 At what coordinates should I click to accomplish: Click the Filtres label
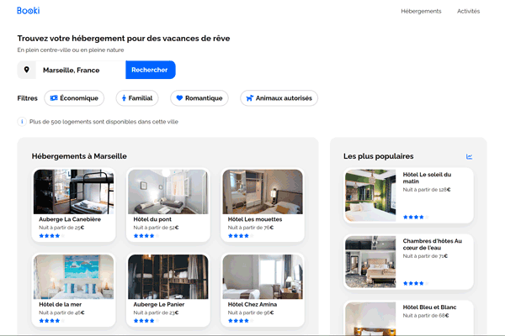[28, 98]
